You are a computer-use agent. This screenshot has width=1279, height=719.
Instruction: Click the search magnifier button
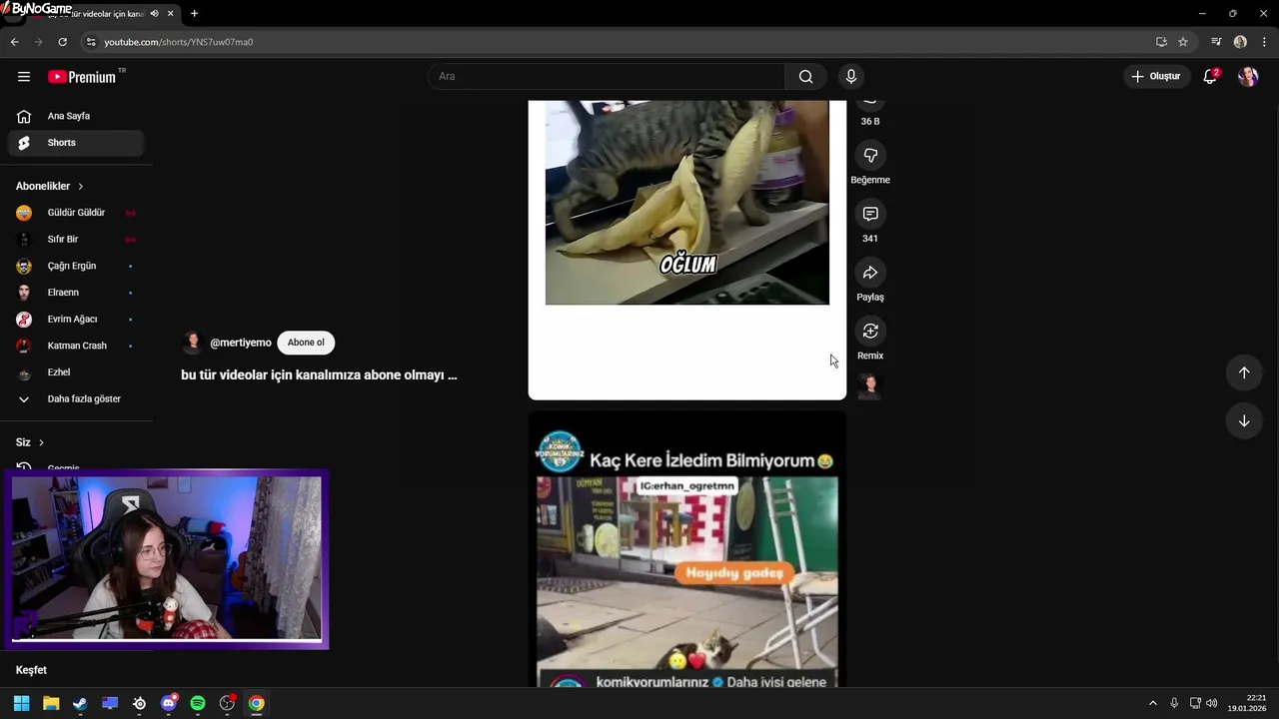pos(805,77)
